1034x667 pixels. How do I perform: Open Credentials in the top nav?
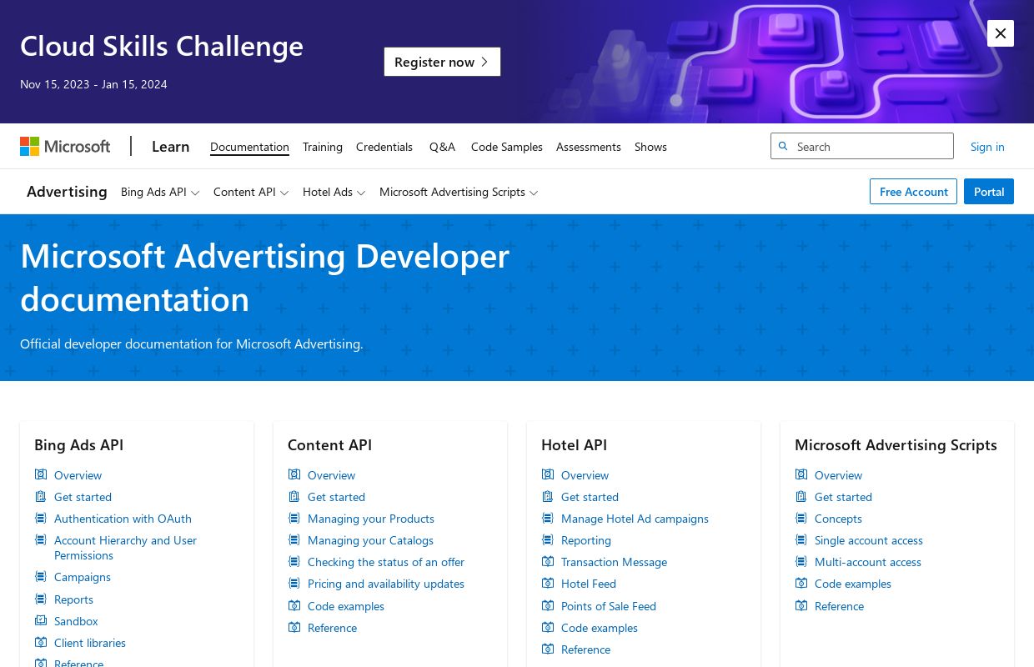pyautogui.click(x=384, y=147)
